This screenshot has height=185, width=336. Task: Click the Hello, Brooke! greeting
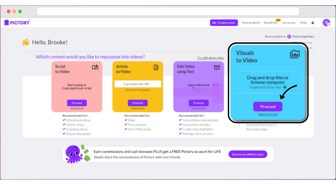50,42
